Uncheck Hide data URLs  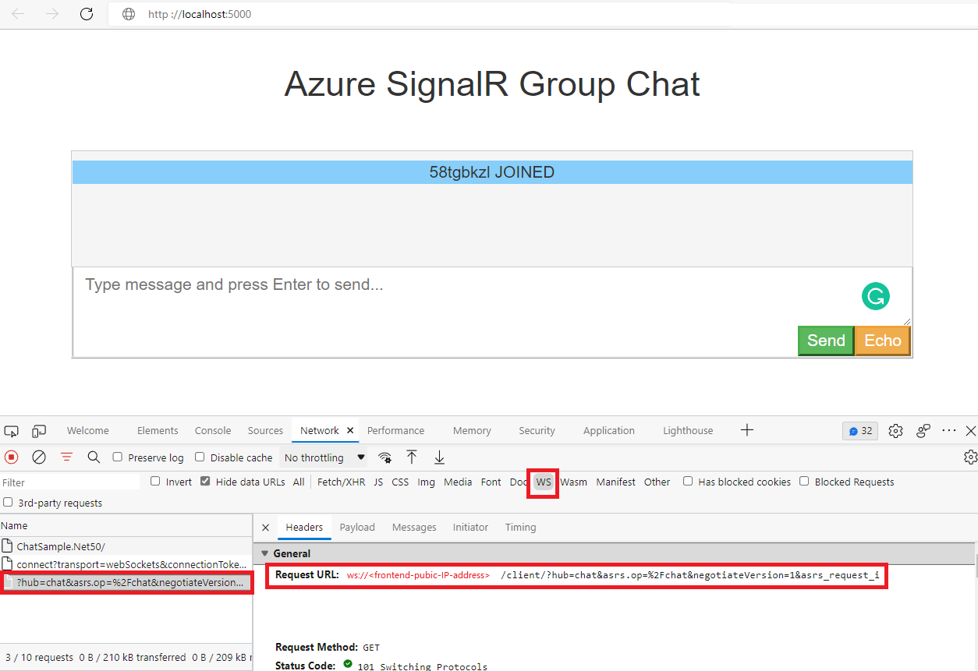click(x=204, y=481)
